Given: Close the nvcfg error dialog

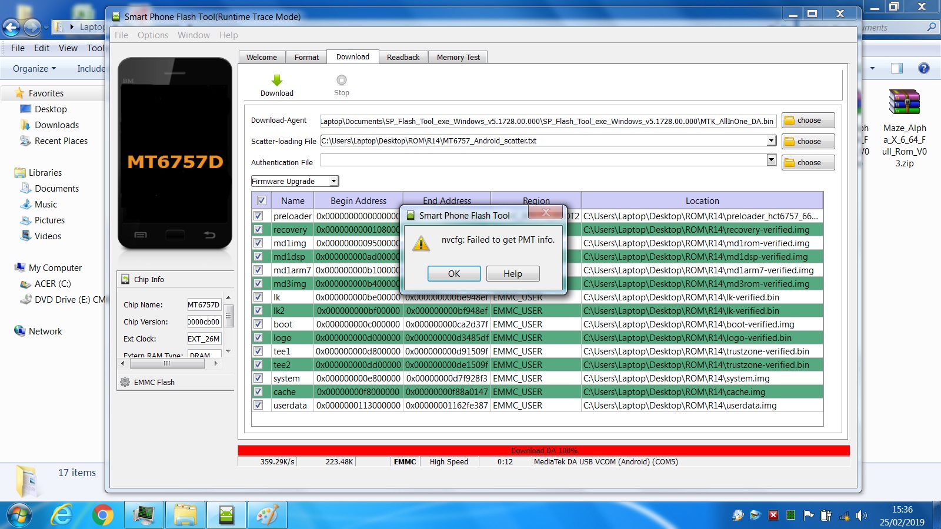Looking at the screenshot, I should pyautogui.click(x=546, y=212).
